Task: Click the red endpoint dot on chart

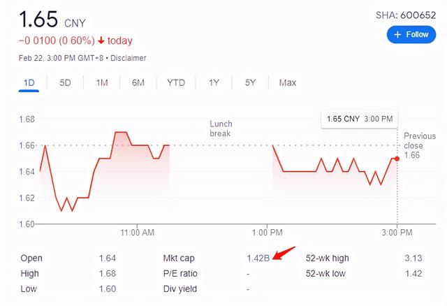Action: [397, 159]
